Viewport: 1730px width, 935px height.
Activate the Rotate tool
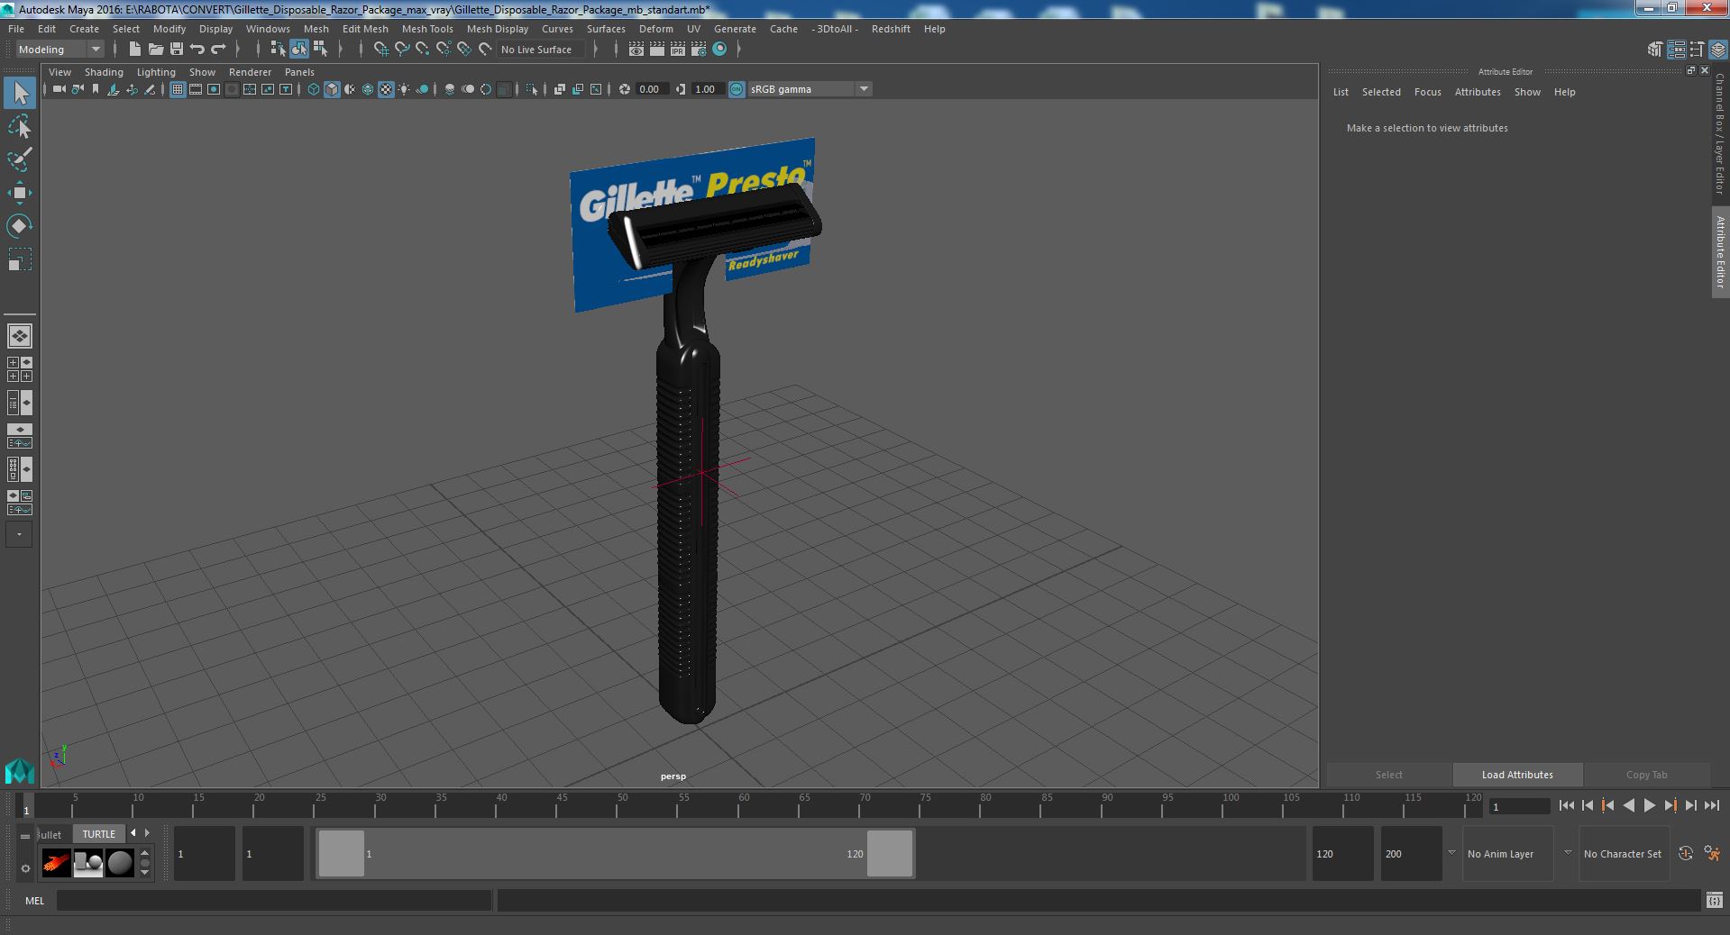click(20, 225)
